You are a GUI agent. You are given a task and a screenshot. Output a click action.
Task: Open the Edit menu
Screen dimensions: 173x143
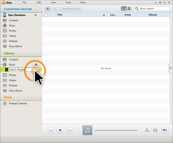tap(39, 3)
